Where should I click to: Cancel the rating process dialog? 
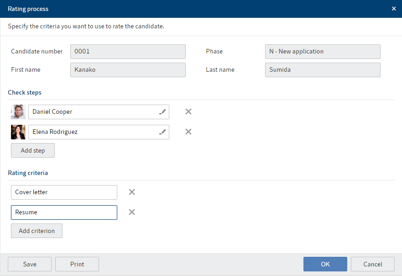tap(373, 264)
